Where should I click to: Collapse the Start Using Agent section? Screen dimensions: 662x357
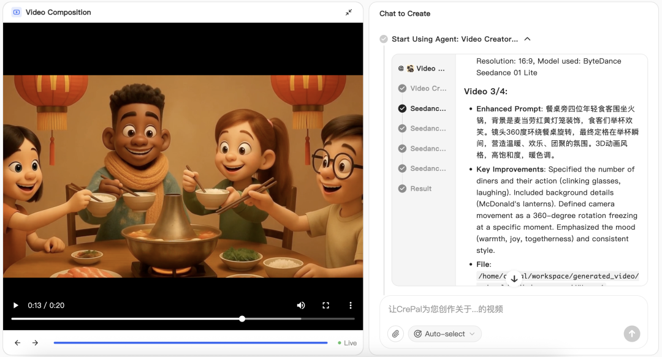pos(527,39)
